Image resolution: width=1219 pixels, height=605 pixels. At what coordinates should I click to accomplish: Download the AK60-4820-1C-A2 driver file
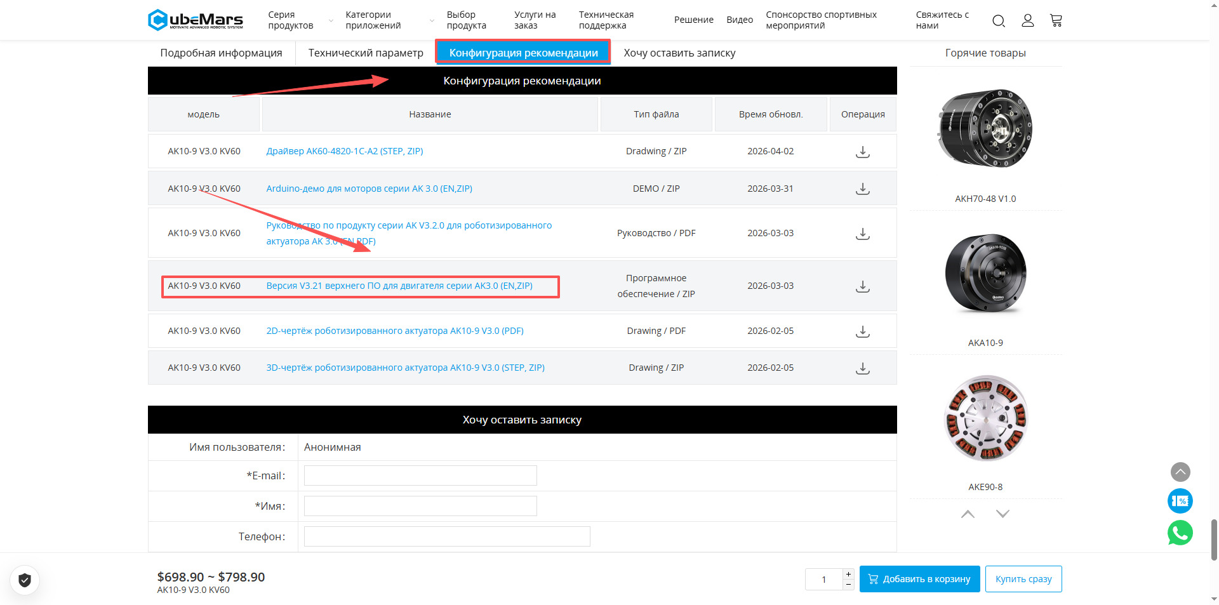[862, 152]
